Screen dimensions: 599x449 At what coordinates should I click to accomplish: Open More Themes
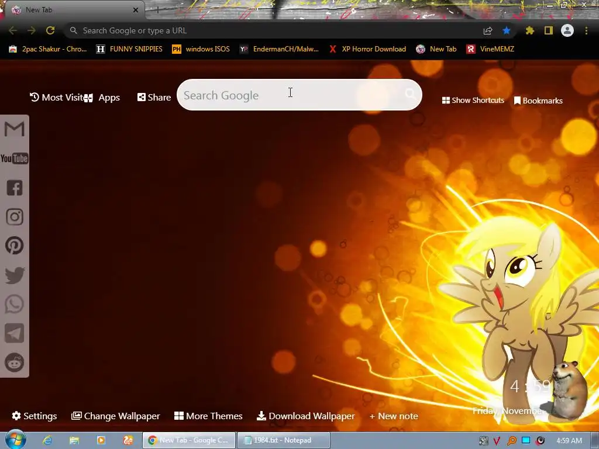(x=208, y=416)
